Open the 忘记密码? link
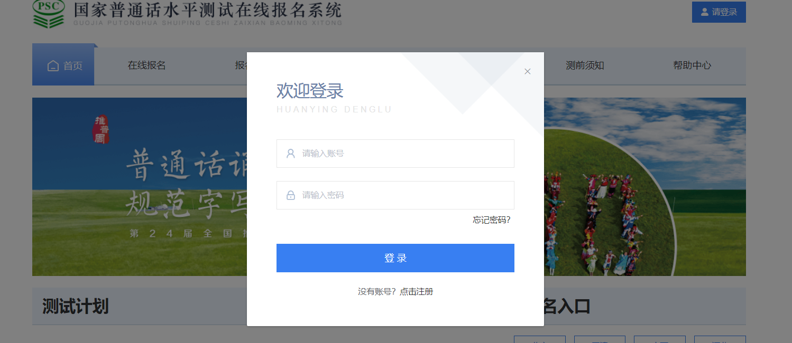Screen dimensions: 792x343 pos(492,220)
